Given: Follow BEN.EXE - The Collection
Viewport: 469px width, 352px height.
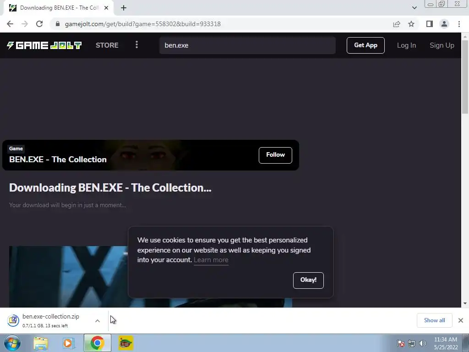Looking at the screenshot, I should tap(275, 155).
